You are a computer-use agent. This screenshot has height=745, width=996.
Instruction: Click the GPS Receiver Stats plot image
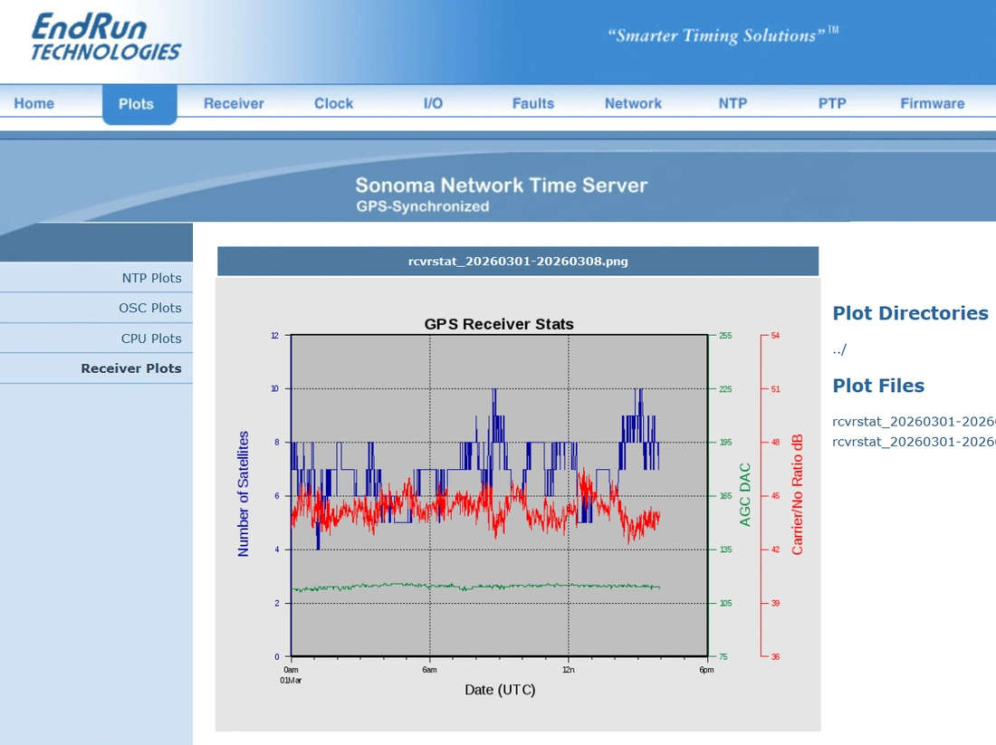(518, 504)
